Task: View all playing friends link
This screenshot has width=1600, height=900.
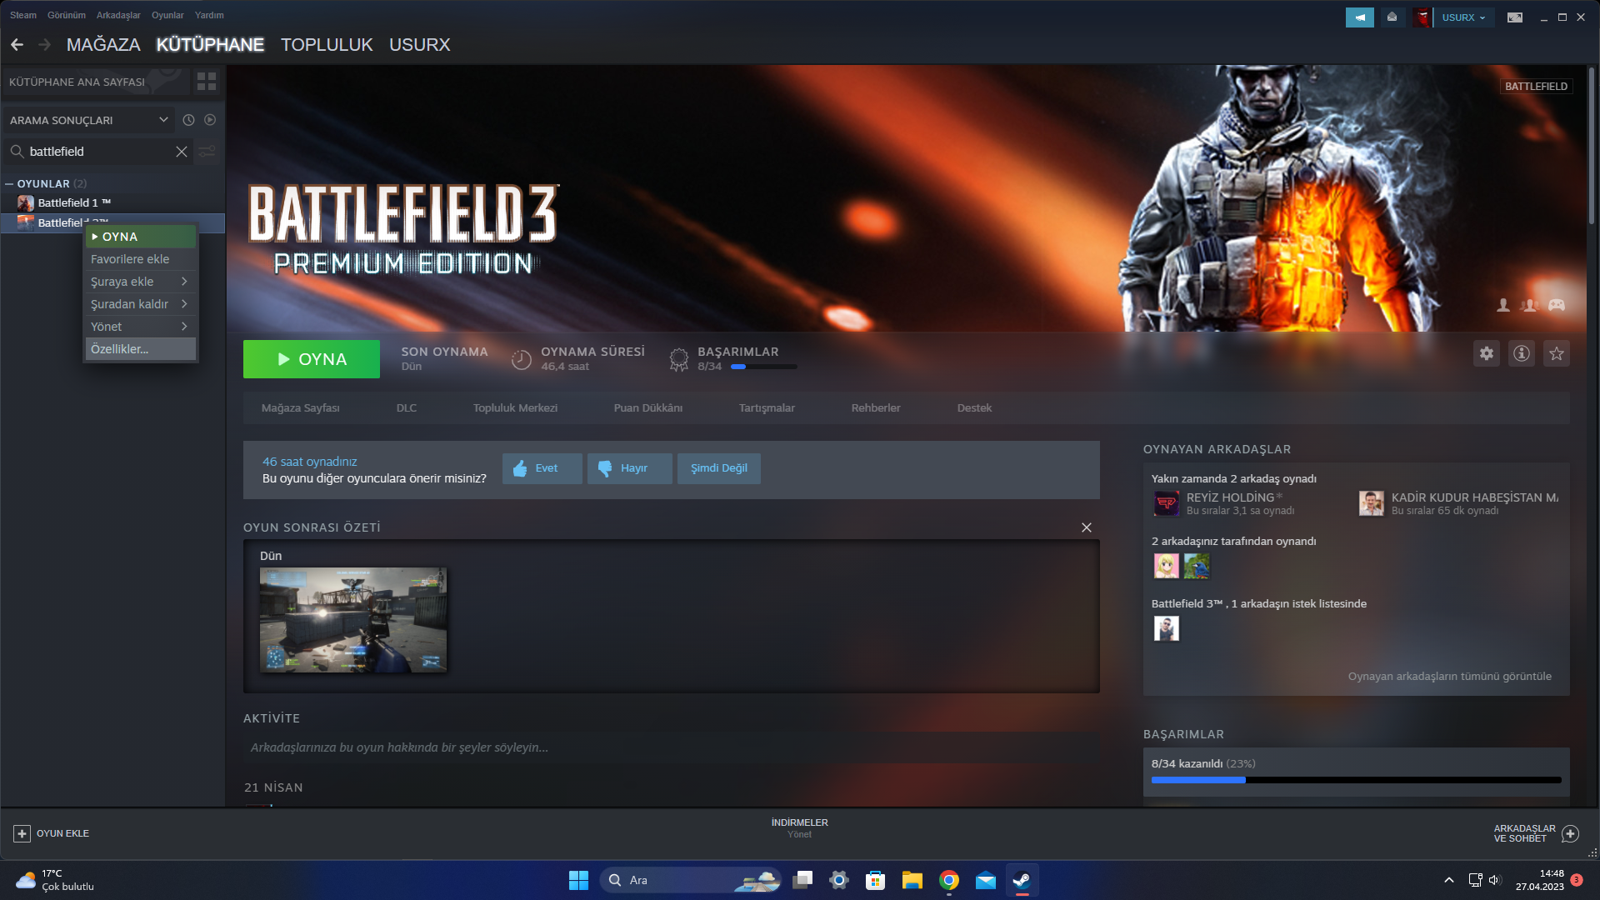Action: (x=1450, y=677)
